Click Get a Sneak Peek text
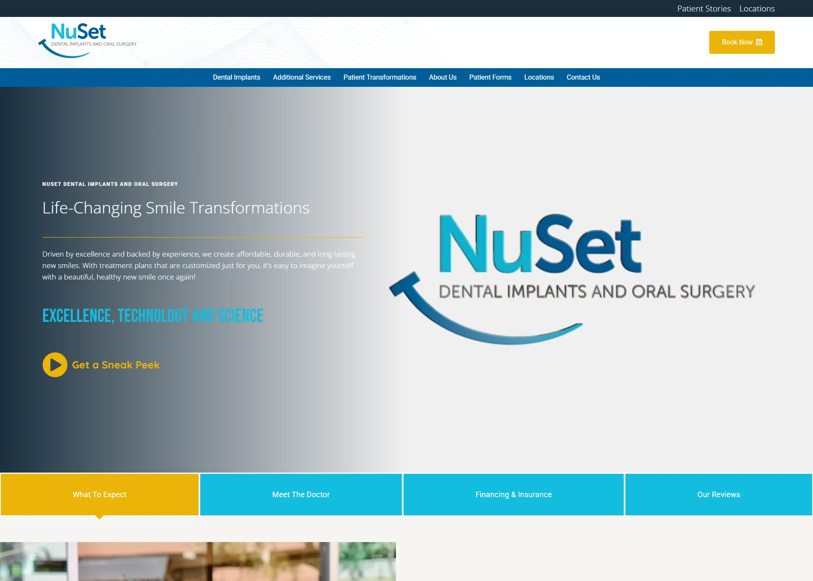Image resolution: width=813 pixels, height=581 pixels. pyautogui.click(x=116, y=365)
